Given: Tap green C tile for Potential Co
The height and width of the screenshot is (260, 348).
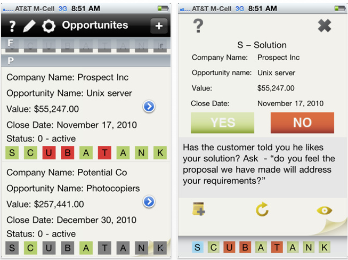Looking at the screenshot, I should [30, 248].
